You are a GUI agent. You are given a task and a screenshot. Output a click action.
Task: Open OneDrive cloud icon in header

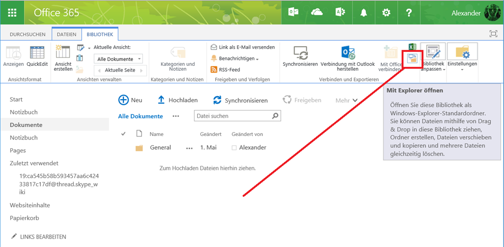pos(317,12)
